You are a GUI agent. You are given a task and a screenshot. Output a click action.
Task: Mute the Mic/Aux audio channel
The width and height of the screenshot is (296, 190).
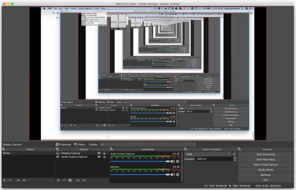coord(172,174)
